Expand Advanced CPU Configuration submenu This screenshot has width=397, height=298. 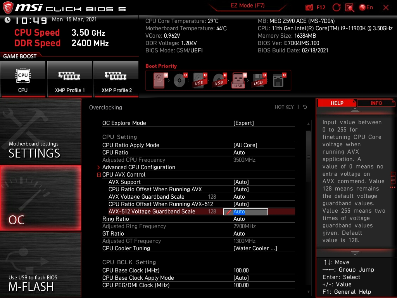138,167
